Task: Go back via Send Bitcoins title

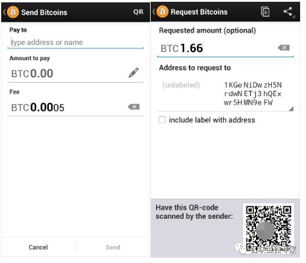Action: point(44,12)
